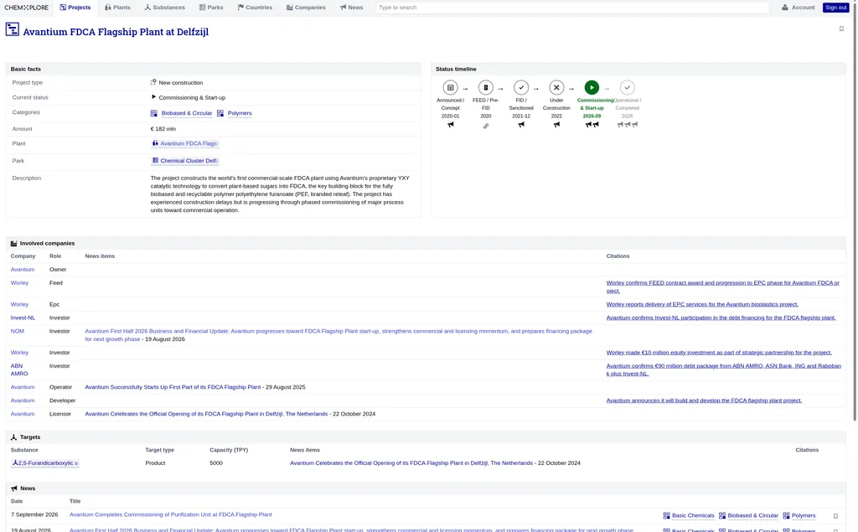The width and height of the screenshot is (858, 532).
Task: Open the 'Successfully Starts Up First Part' news
Action: (x=173, y=388)
